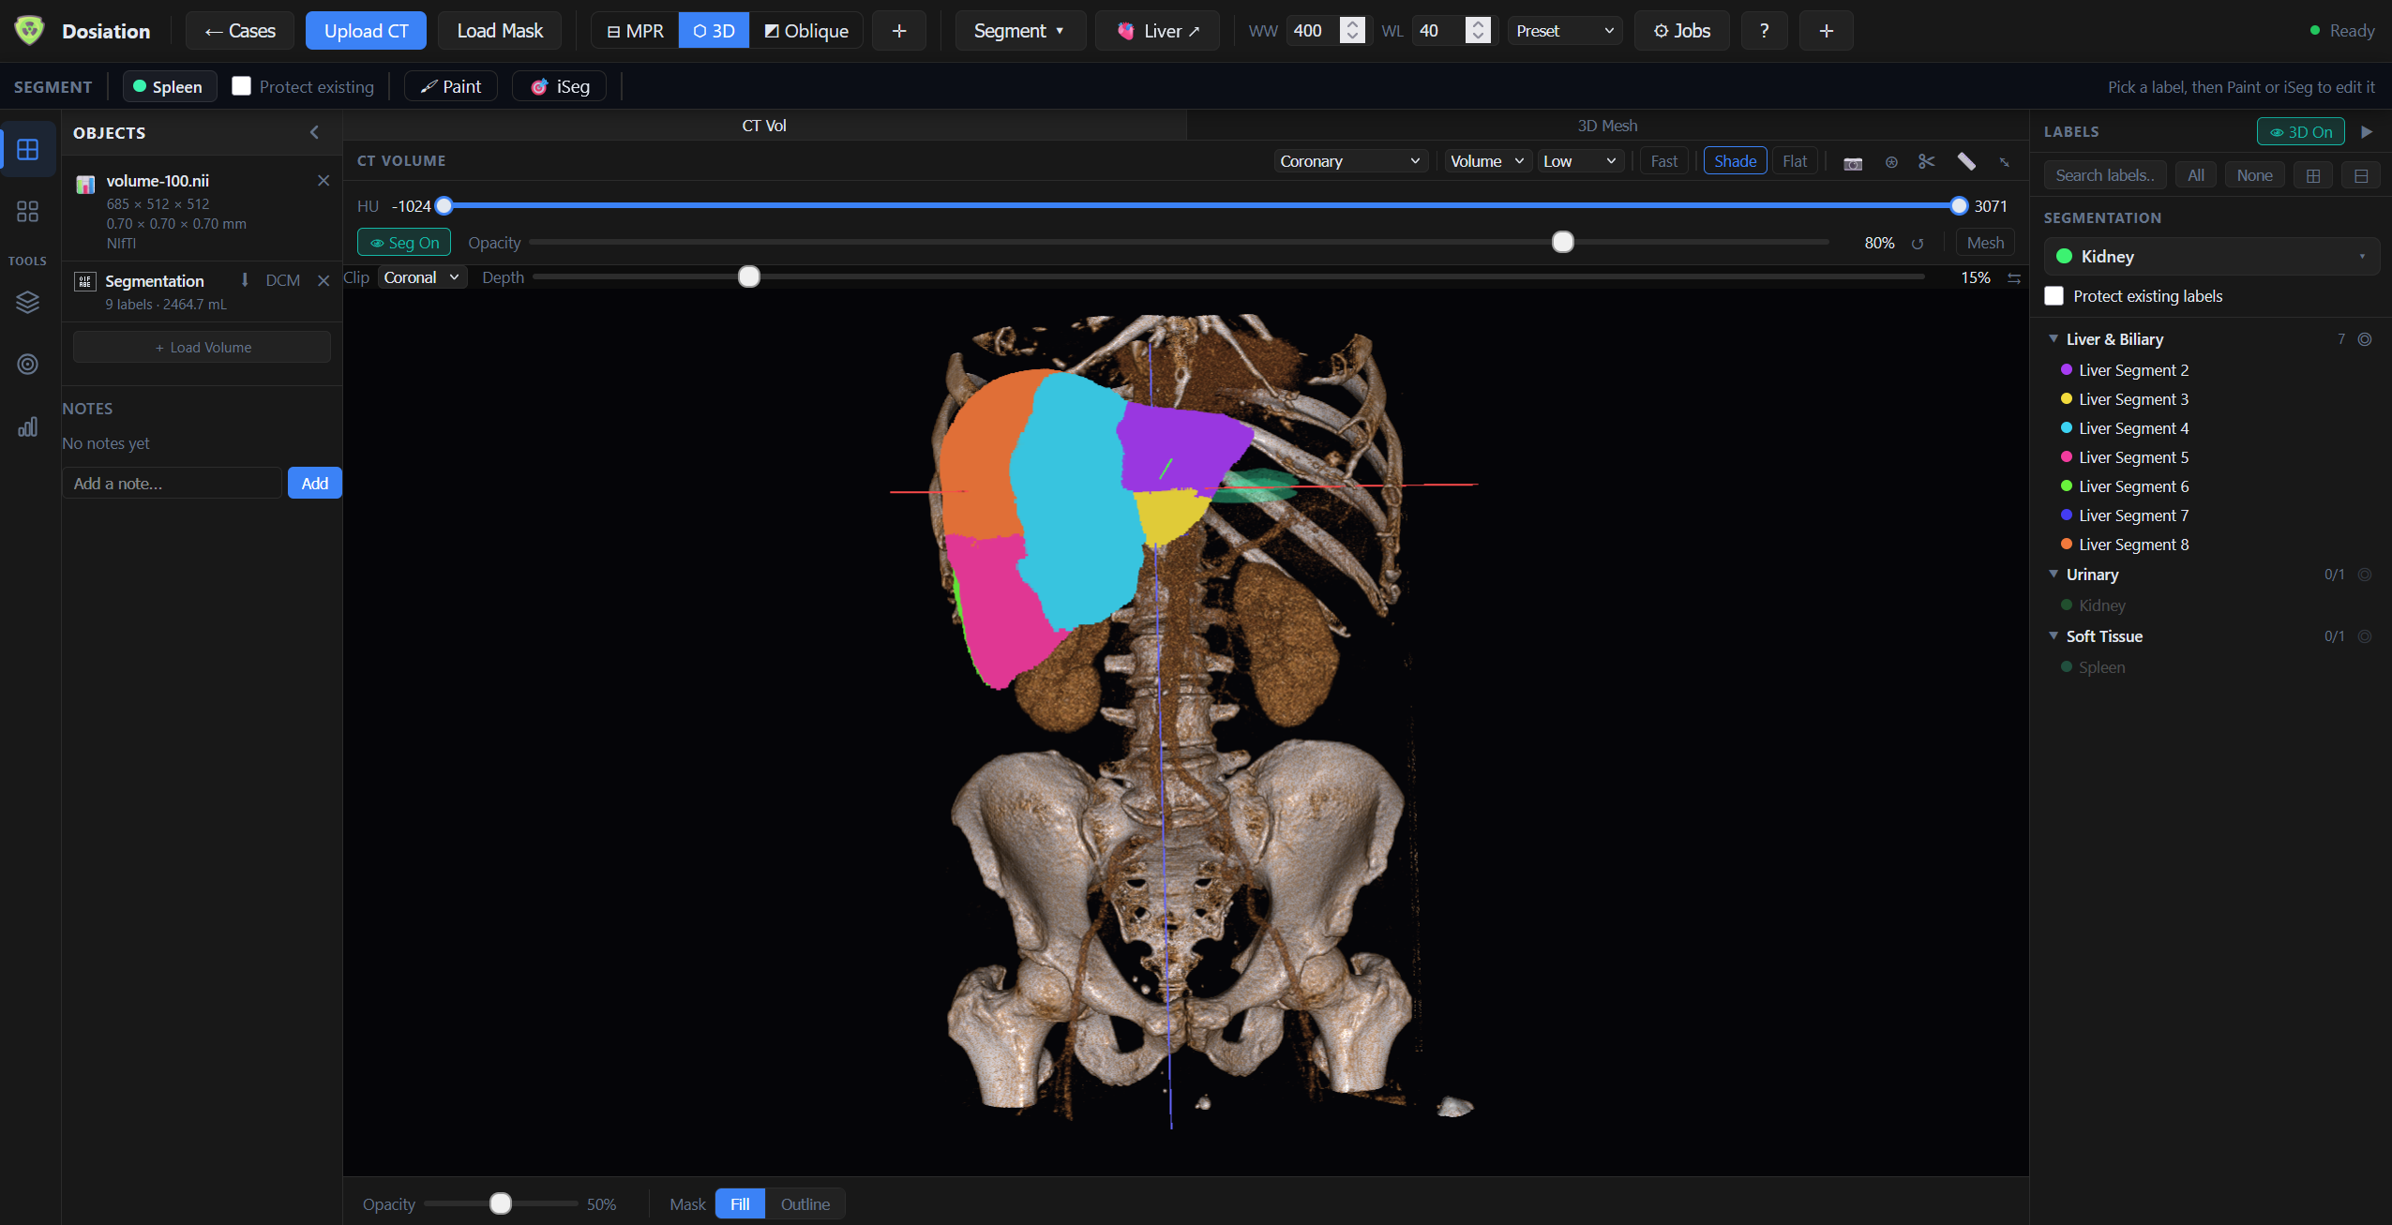Open the Low quality dropdown
The image size is (2392, 1225).
pyautogui.click(x=1580, y=161)
